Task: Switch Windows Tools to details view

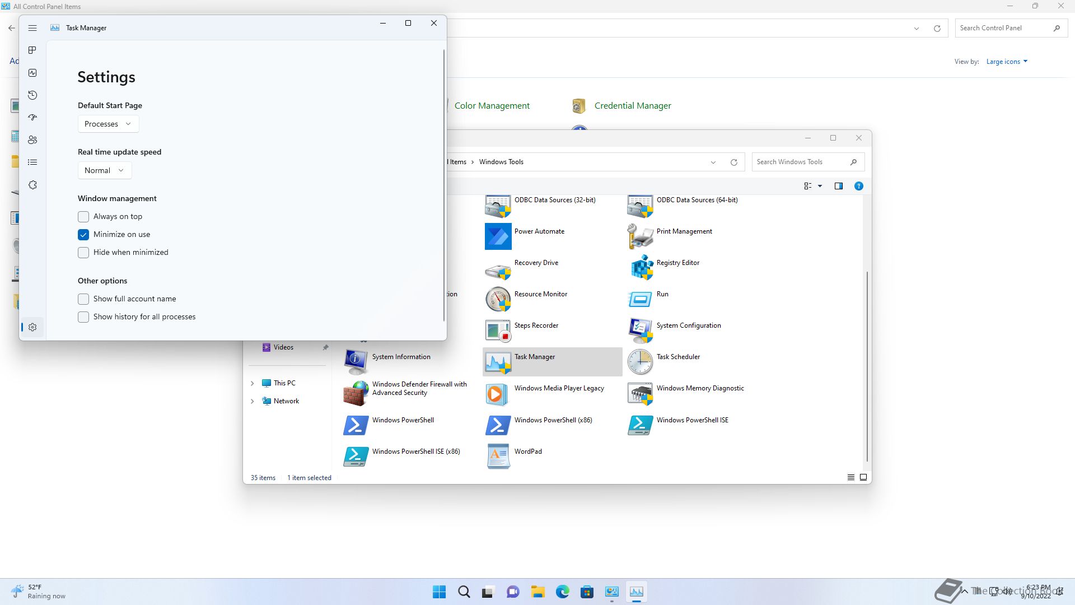Action: tap(850, 477)
